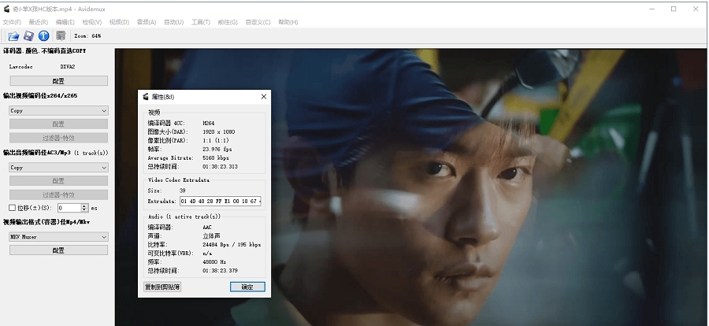The image size is (709, 326).
Task: Click the 立体声 channel value
Action: click(x=210, y=236)
